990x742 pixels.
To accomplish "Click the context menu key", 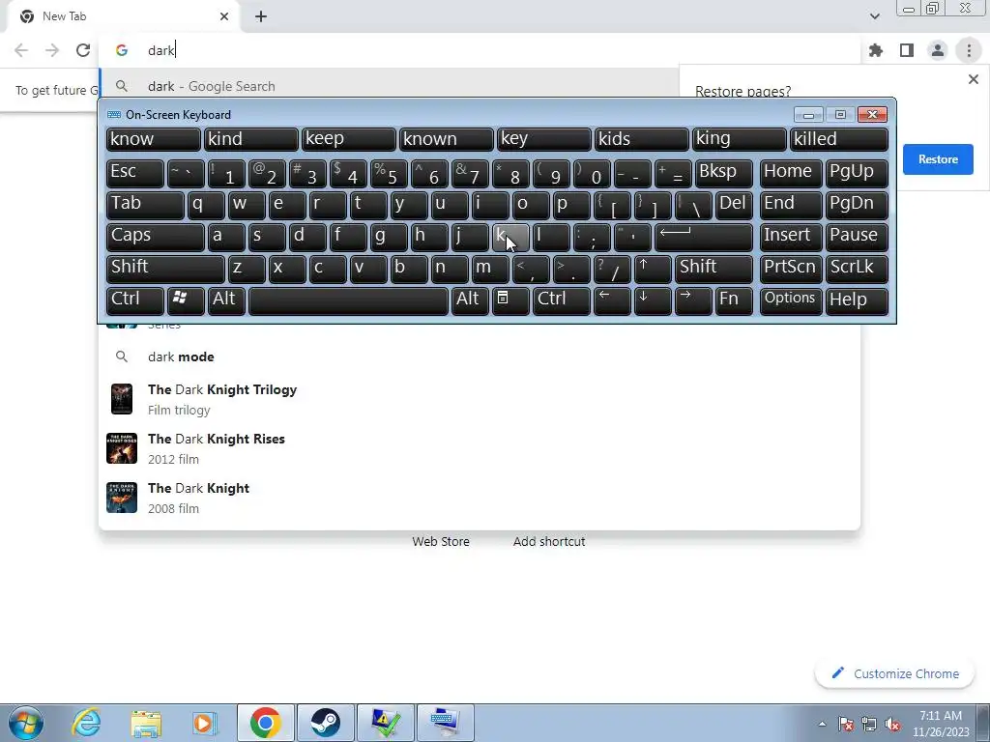I will pyautogui.click(x=510, y=301).
